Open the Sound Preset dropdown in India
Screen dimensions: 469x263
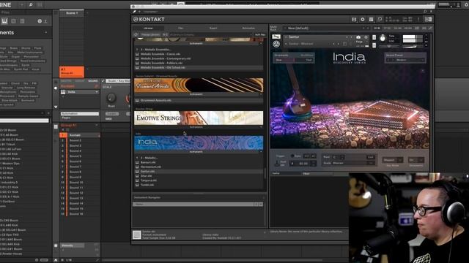405,60
